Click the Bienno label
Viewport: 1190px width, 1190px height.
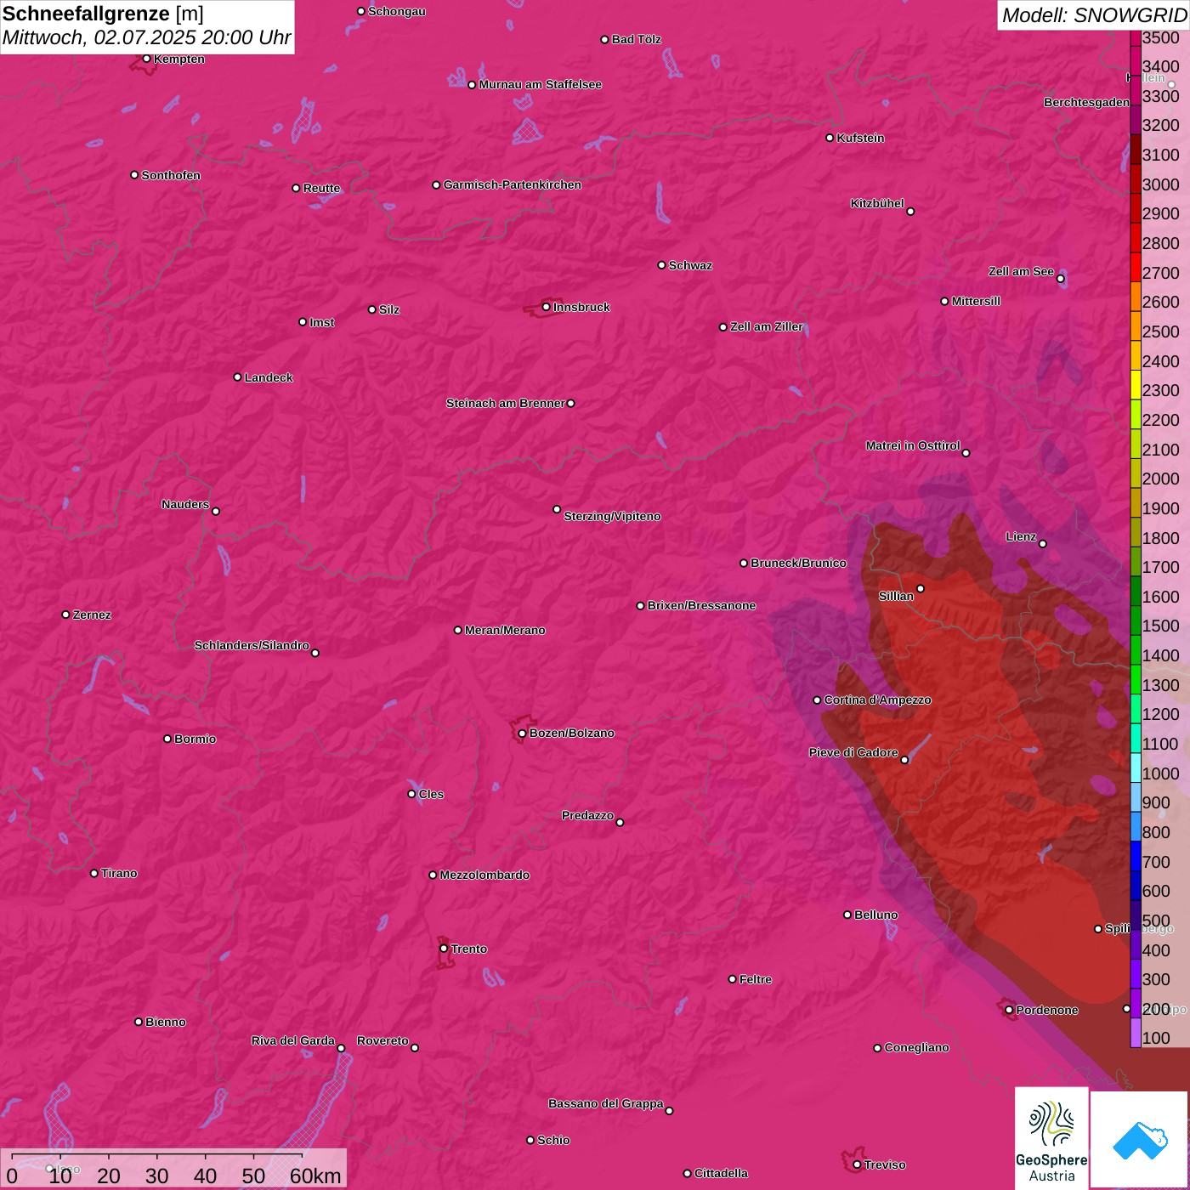click(165, 1022)
